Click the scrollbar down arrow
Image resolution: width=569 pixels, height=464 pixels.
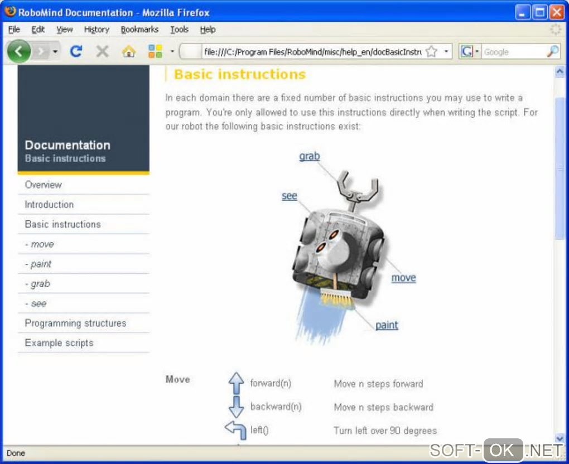click(559, 438)
